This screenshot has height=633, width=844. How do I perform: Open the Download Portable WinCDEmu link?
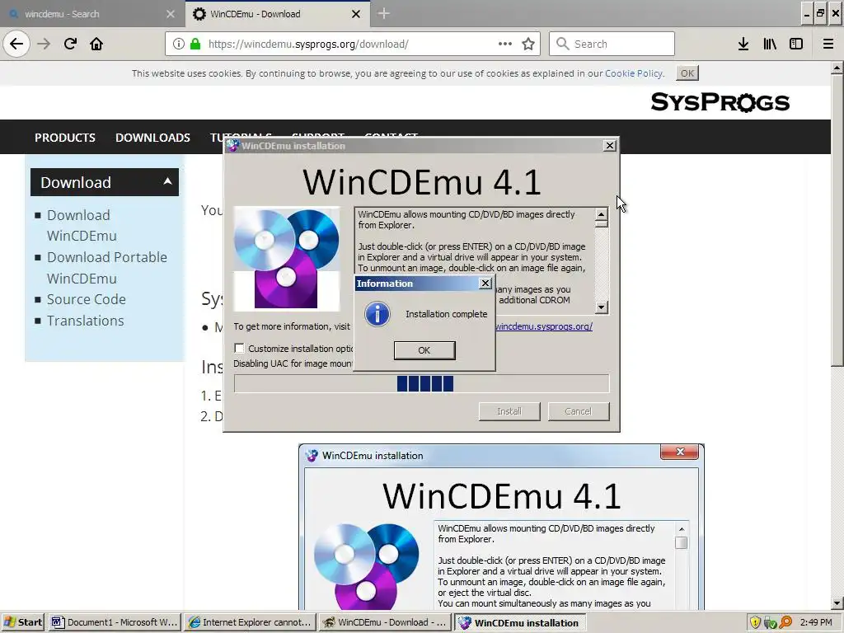tap(107, 268)
